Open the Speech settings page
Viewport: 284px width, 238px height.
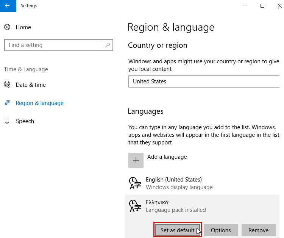25,121
